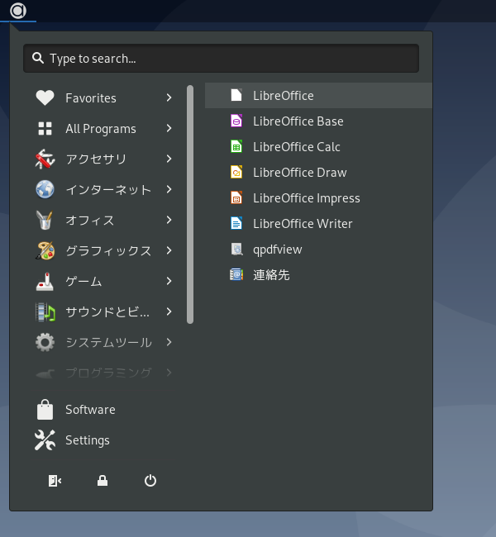Click the application menu launcher icon
This screenshot has width=496, height=537.
(18, 11)
